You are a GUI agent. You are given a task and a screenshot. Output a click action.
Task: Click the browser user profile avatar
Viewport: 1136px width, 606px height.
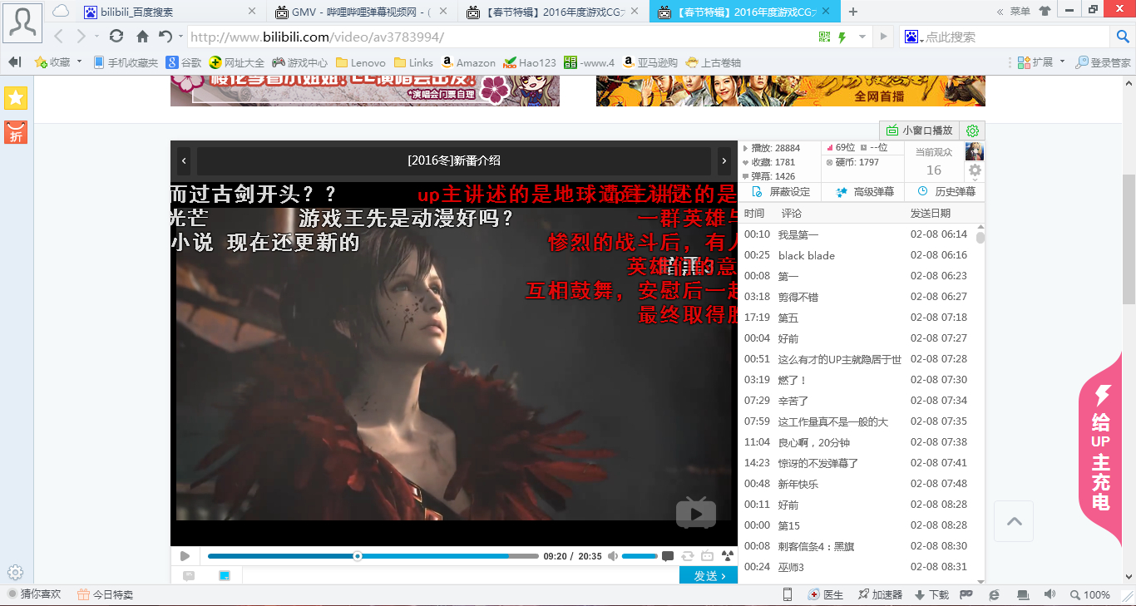[x=22, y=22]
